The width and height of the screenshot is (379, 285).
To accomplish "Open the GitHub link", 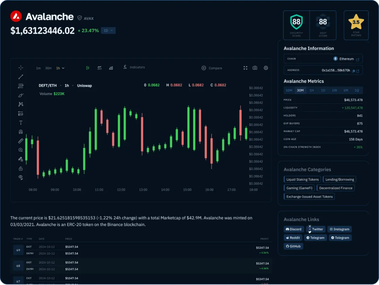I will coord(293,246).
